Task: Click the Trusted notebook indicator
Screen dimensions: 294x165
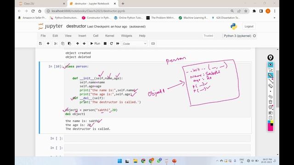Action: point(208,36)
